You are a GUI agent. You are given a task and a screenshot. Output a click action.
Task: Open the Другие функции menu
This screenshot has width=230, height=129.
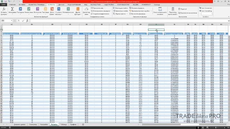(78, 11)
